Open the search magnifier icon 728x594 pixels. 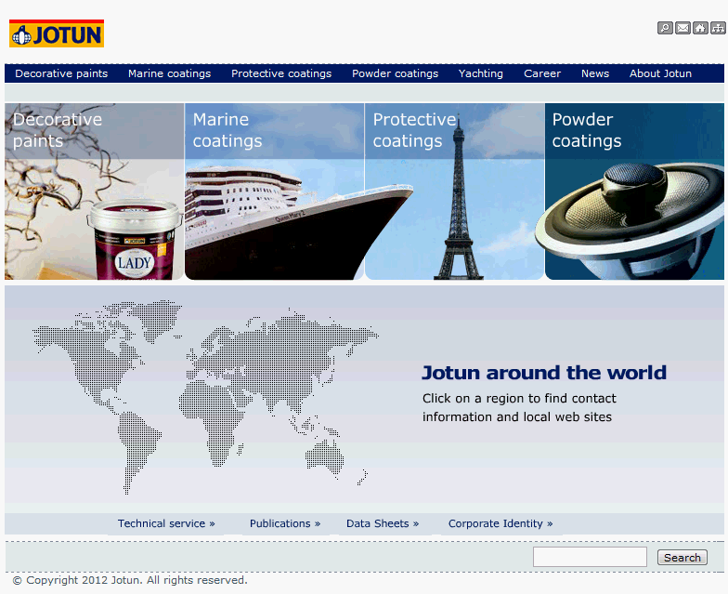(665, 28)
